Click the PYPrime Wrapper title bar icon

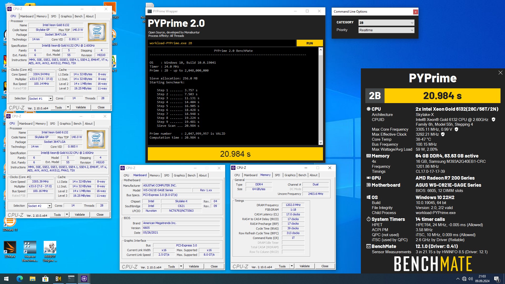point(150,11)
